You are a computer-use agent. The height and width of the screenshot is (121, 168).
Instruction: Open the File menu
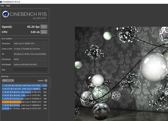[x=2, y=6]
